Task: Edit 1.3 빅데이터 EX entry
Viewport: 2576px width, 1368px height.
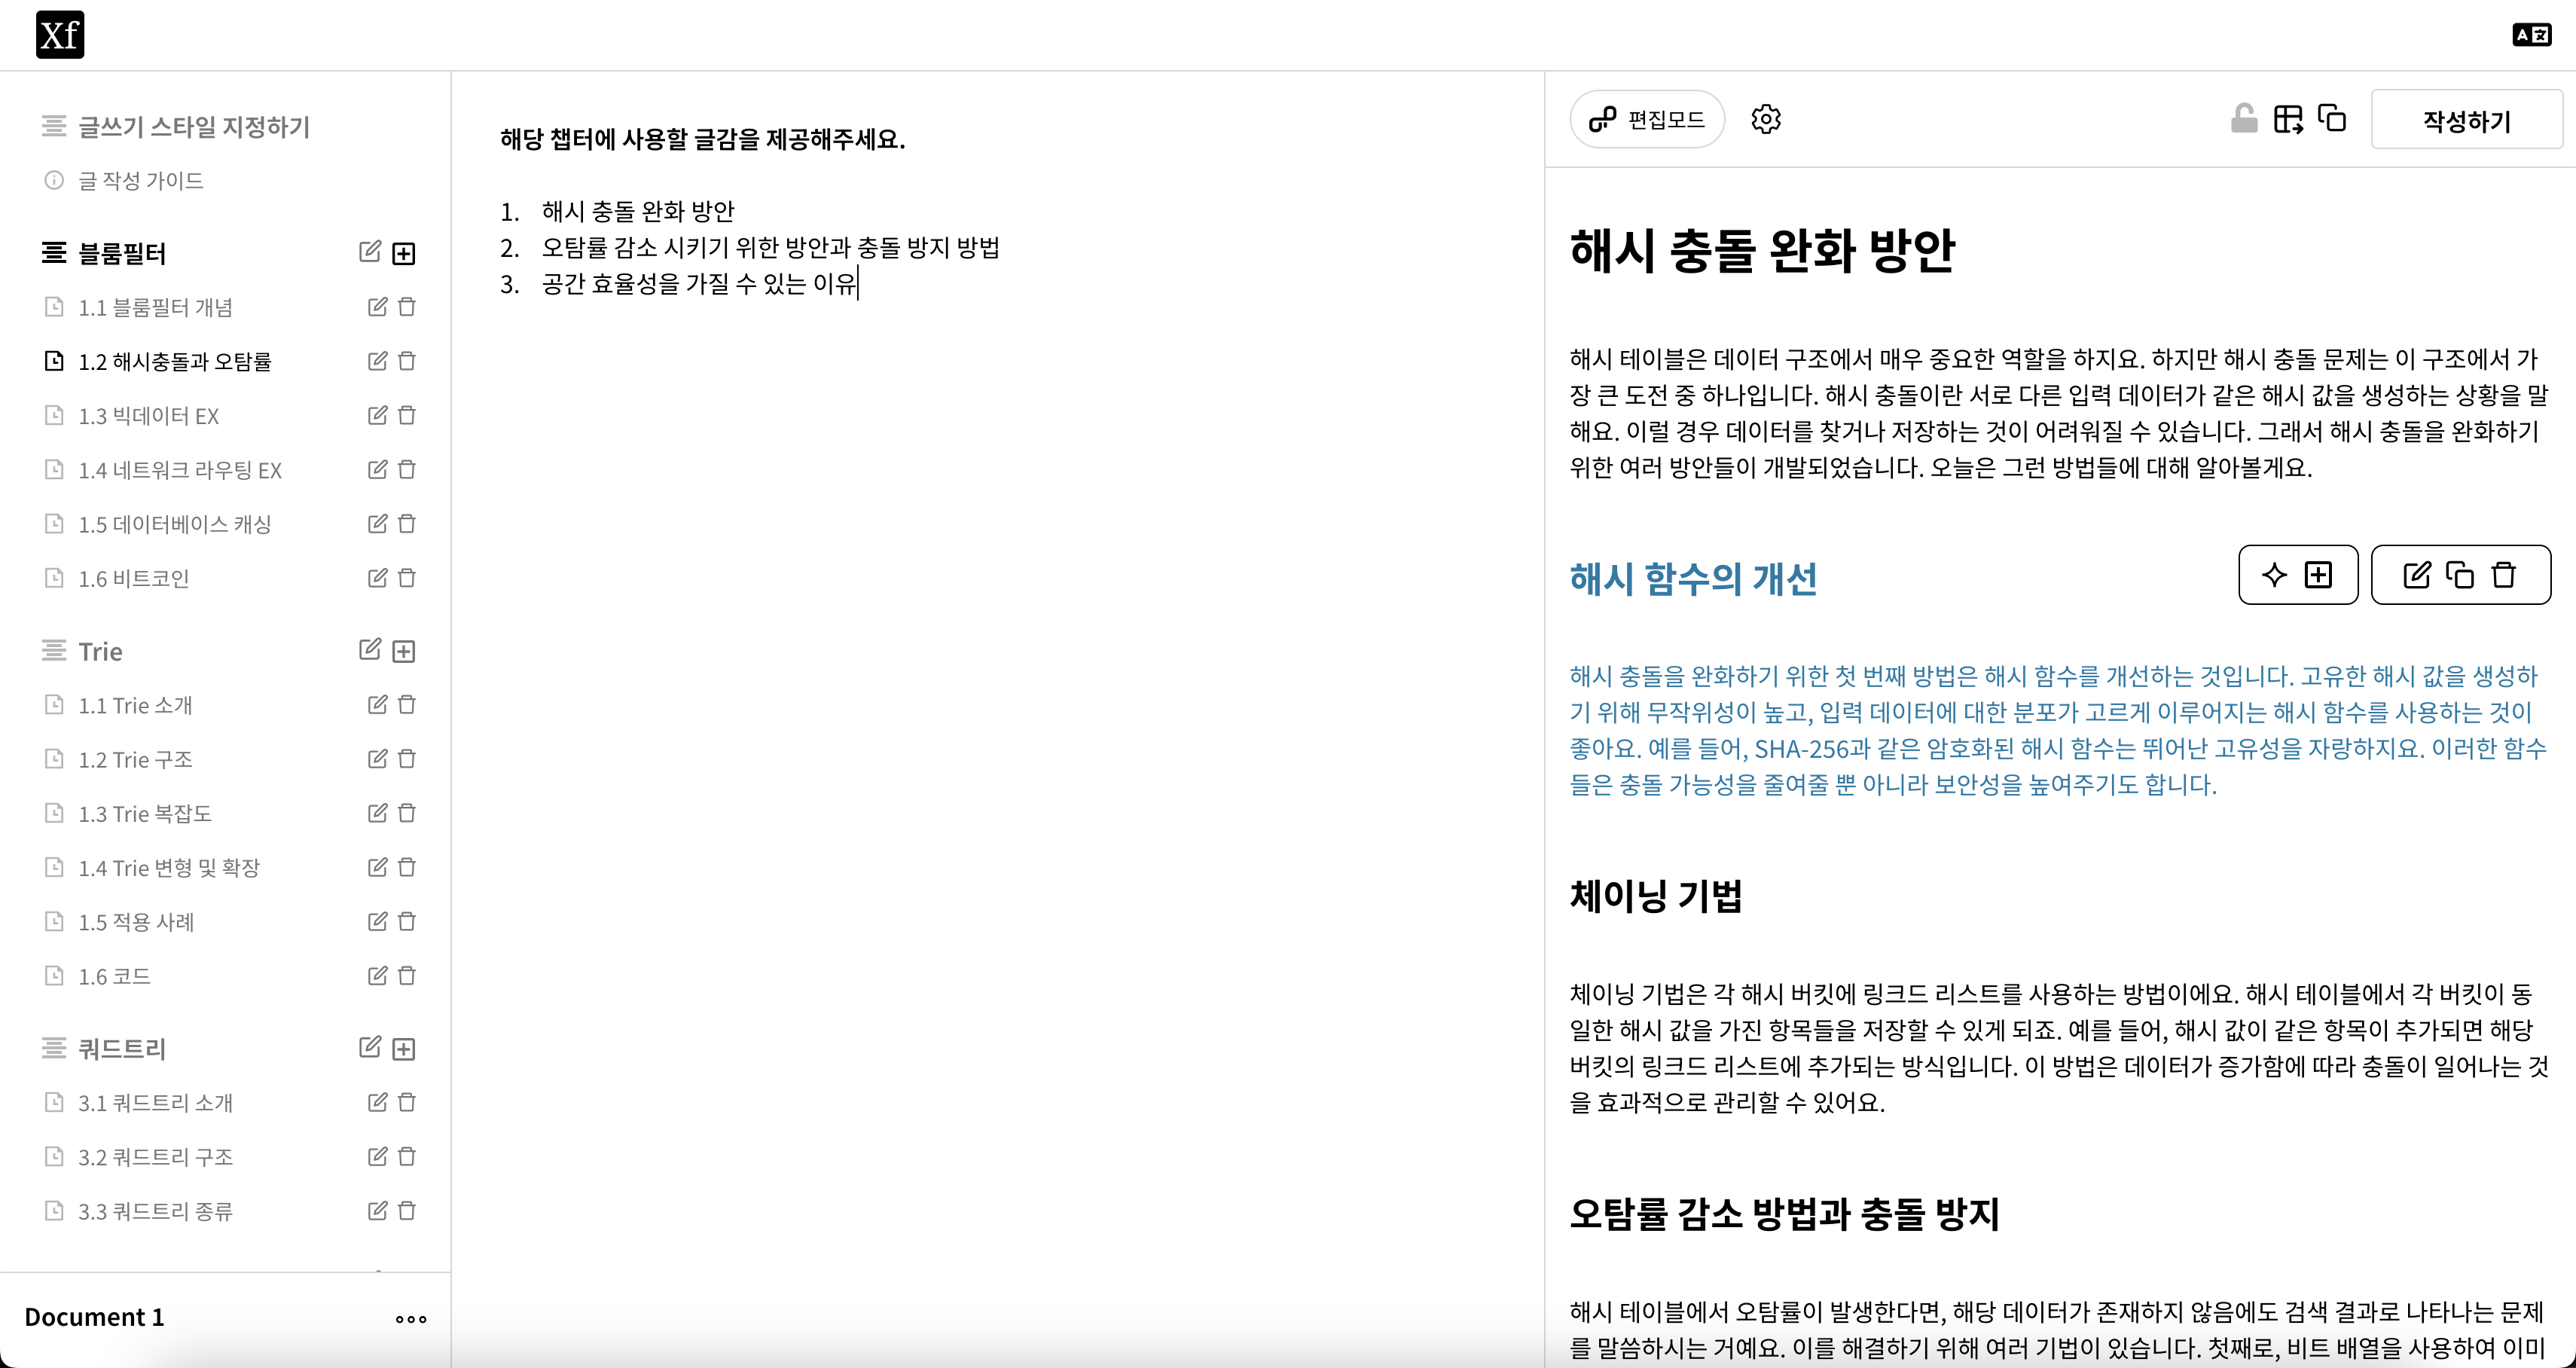Action: click(377, 415)
